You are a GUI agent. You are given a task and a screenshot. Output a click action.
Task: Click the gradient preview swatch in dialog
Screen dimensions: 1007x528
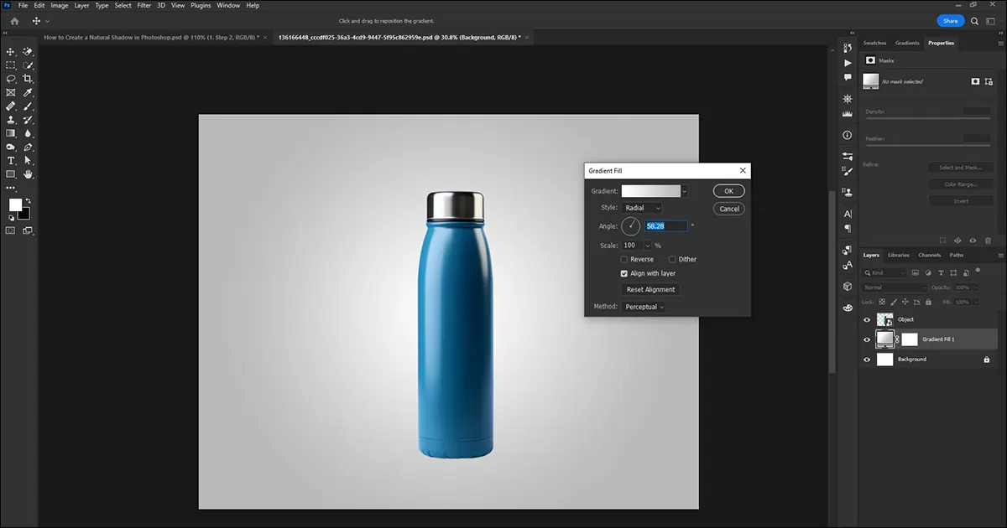(x=650, y=191)
